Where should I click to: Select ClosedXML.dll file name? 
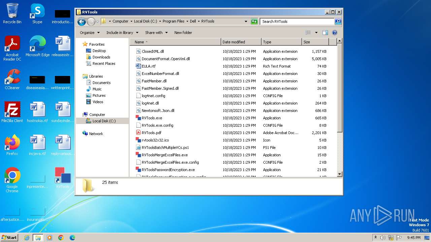tap(153, 51)
